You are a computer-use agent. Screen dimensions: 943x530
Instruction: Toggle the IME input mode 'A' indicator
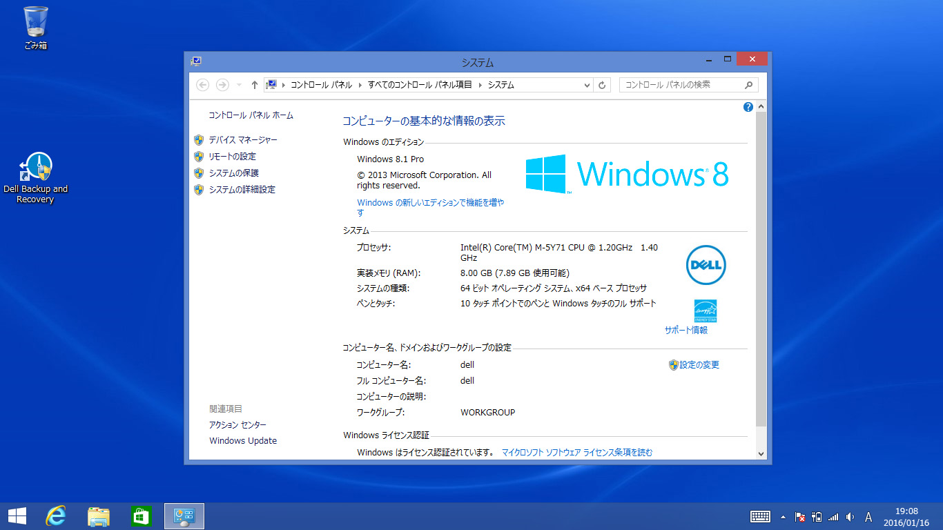(x=868, y=517)
